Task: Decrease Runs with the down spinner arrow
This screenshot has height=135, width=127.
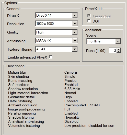Action: [x=119, y=51]
